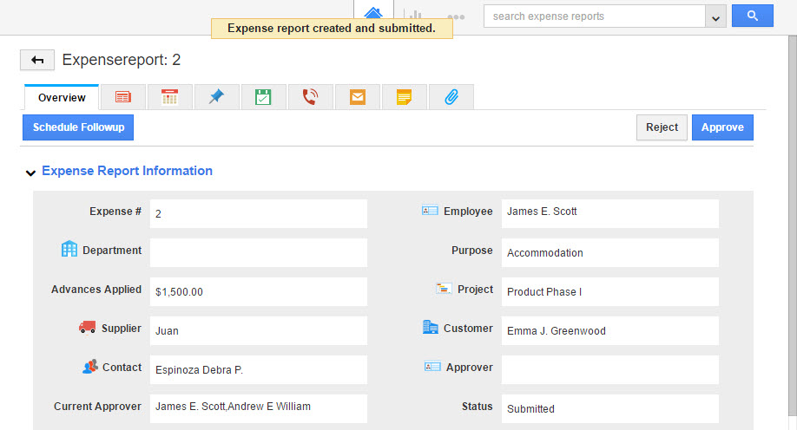797x430 pixels.
Task: Open the blue pushpin tab
Action: 217,97
